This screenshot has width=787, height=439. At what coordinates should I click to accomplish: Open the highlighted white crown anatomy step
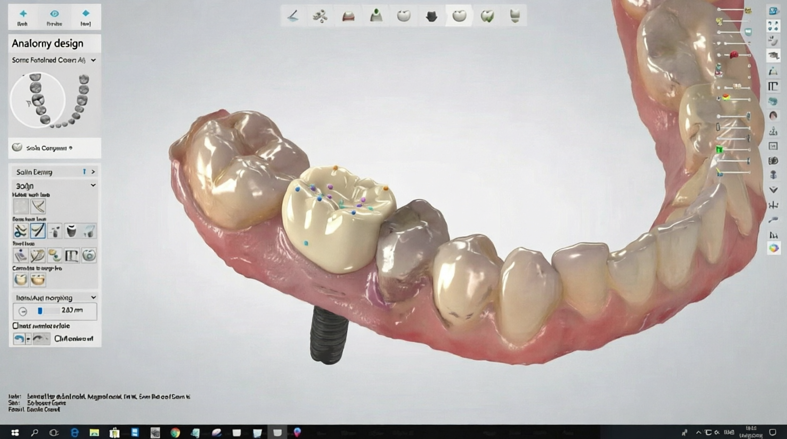(459, 16)
